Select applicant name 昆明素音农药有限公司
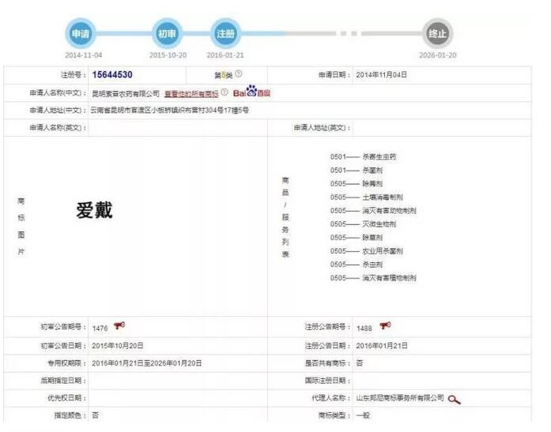 [126, 93]
